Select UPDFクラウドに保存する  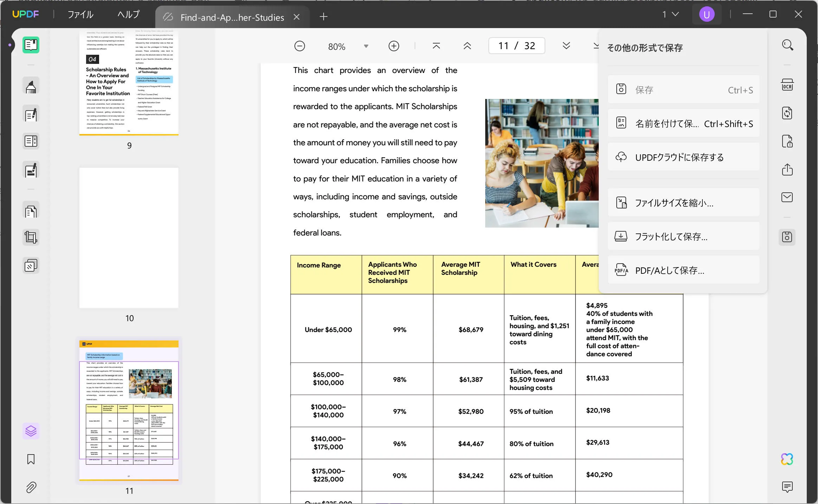point(683,157)
